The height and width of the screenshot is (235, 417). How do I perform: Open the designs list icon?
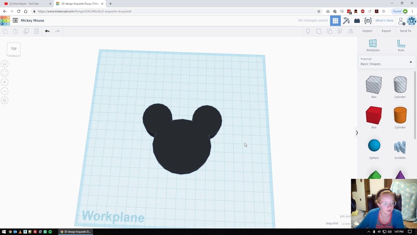15,21
